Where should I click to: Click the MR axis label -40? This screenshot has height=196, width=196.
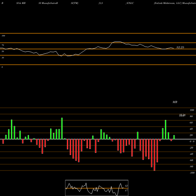click(191, 154)
